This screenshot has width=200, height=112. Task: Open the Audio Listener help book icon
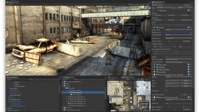188,69
